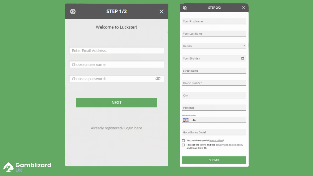Select the UK flag country code
The width and height of the screenshot is (313, 176).
tap(186, 120)
